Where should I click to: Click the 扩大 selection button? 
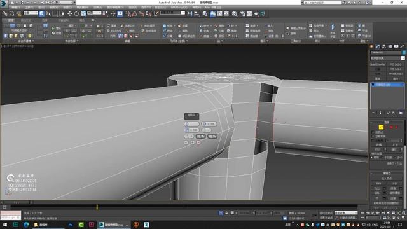point(395,144)
